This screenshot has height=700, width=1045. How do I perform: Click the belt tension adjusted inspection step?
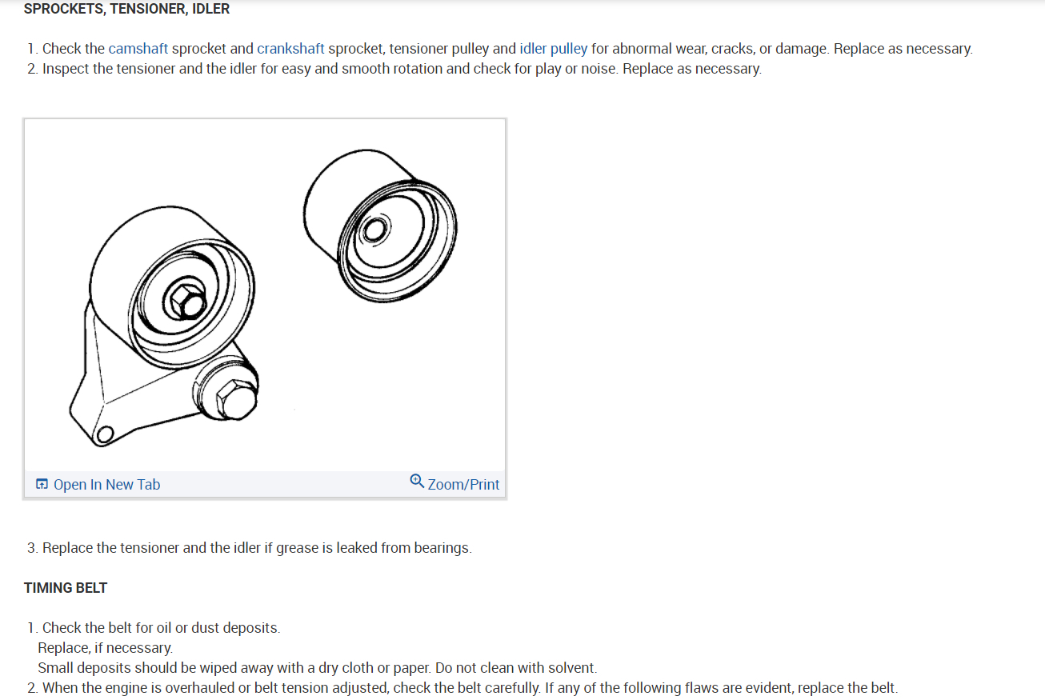point(463,688)
